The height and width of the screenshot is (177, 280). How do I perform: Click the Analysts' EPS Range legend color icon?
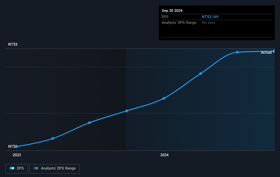(36, 168)
